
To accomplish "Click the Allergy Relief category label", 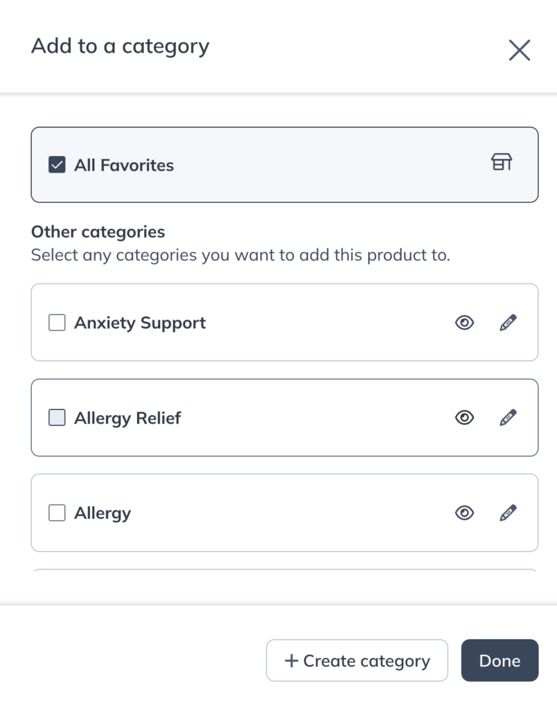I will [127, 418].
